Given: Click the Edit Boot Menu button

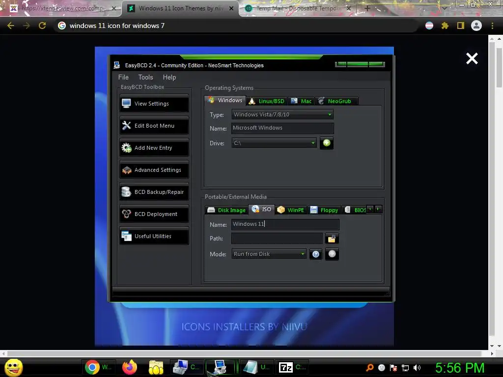Looking at the screenshot, I should coord(154,126).
